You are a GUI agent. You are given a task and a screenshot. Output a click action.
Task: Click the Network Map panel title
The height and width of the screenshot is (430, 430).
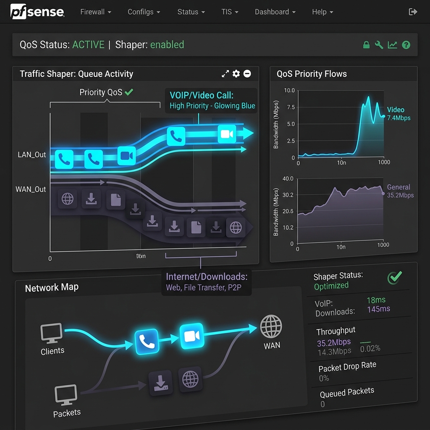52,287
